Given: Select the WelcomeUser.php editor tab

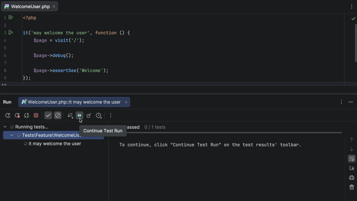Looking at the screenshot, I should [x=30, y=7].
